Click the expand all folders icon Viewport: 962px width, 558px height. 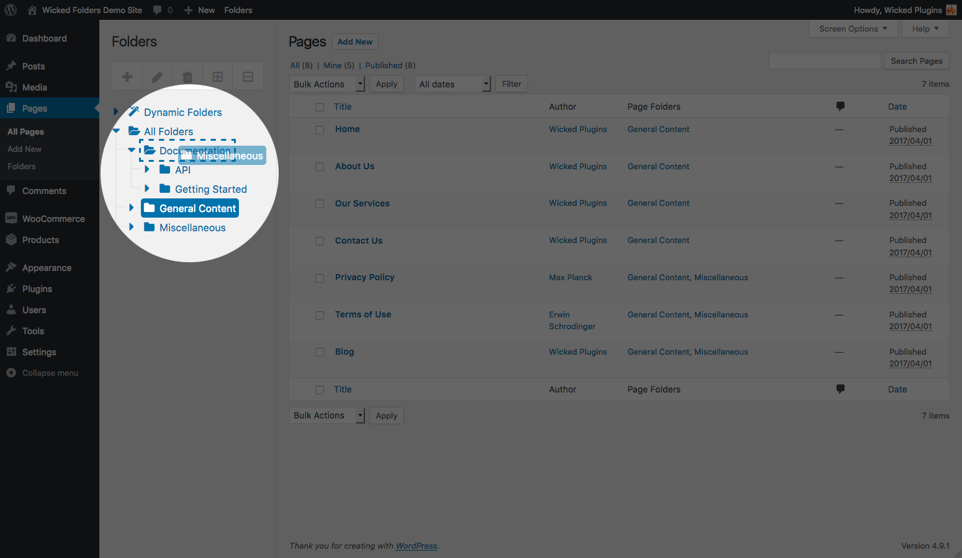click(217, 77)
